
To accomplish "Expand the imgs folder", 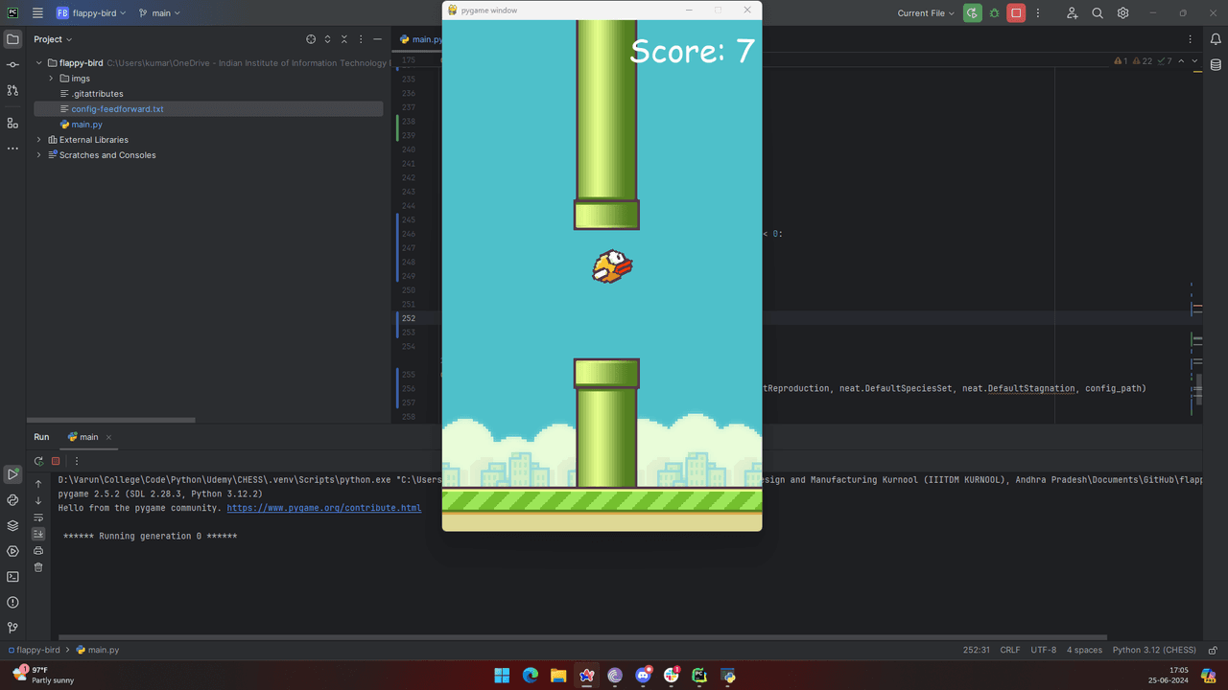I will coord(51,79).
